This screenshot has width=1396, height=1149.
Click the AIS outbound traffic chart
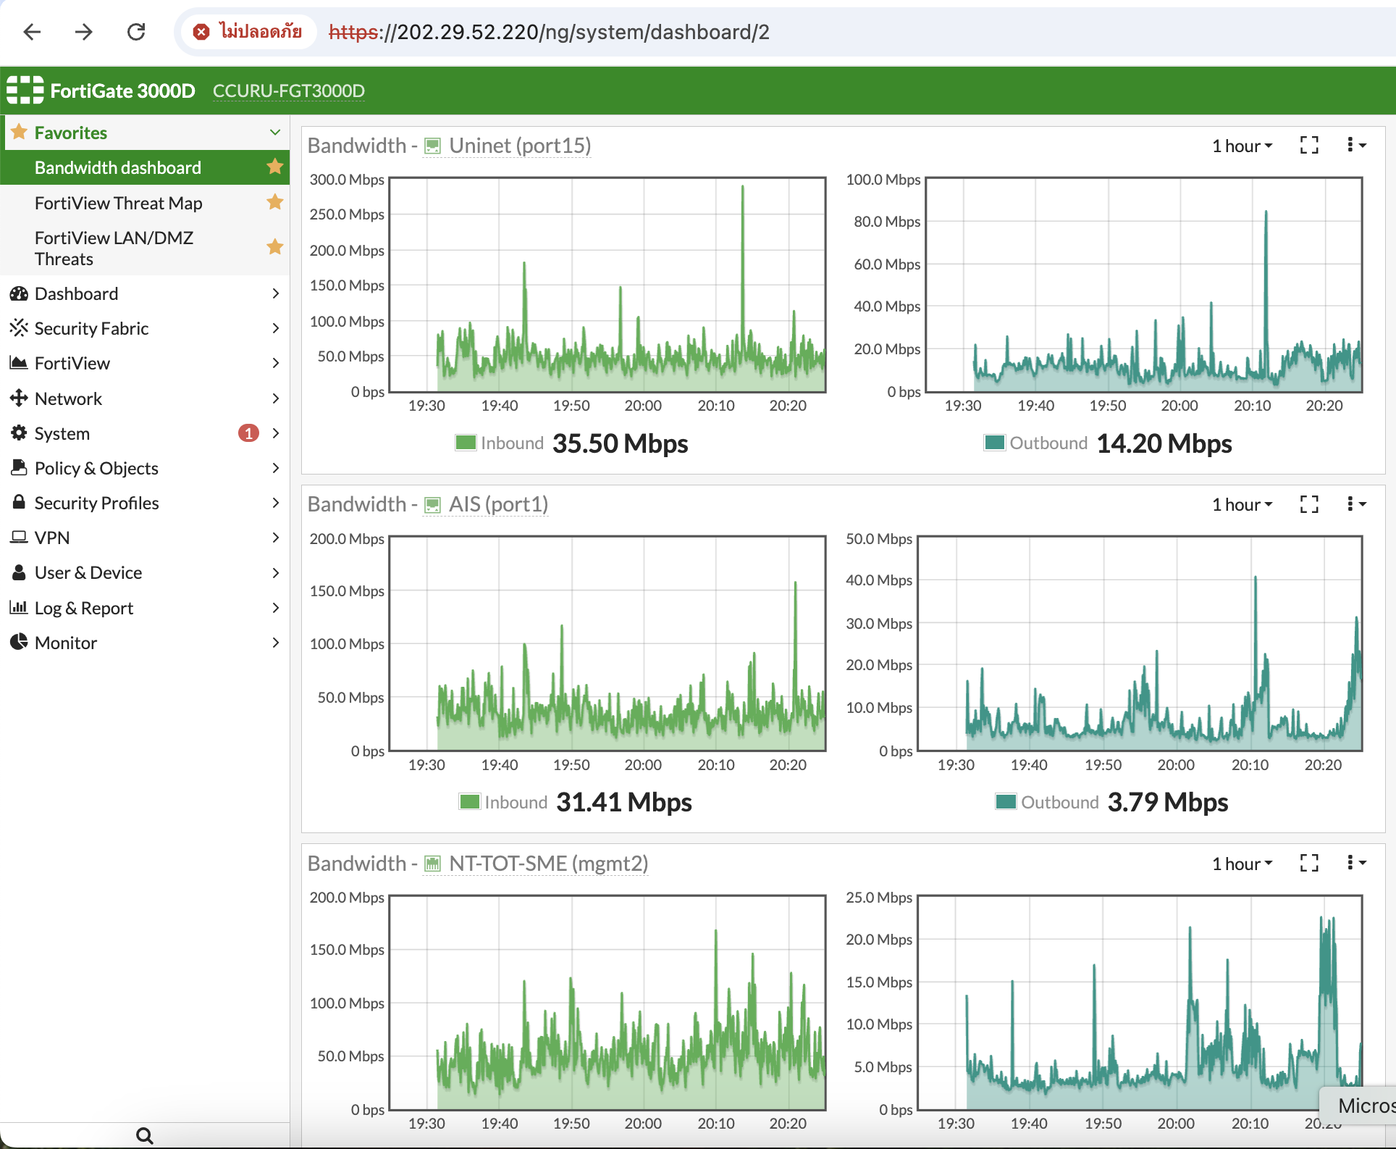pos(1140,643)
